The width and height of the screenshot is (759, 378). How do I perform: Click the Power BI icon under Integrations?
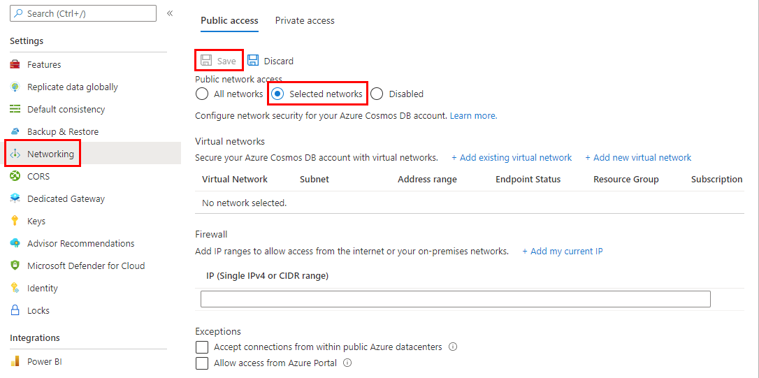[x=15, y=361]
